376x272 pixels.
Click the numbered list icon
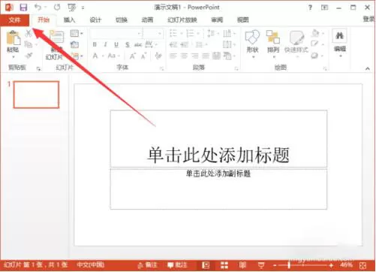190,33
